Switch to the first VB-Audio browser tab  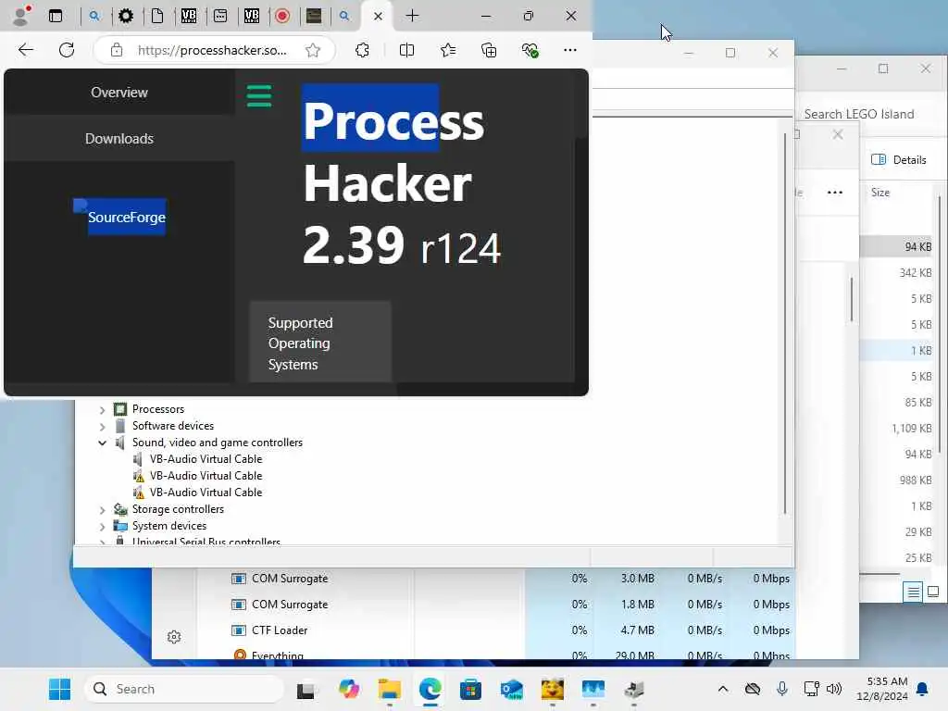tap(189, 17)
